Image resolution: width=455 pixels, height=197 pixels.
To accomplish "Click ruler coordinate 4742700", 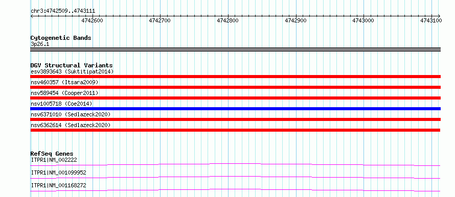I will (x=160, y=20).
